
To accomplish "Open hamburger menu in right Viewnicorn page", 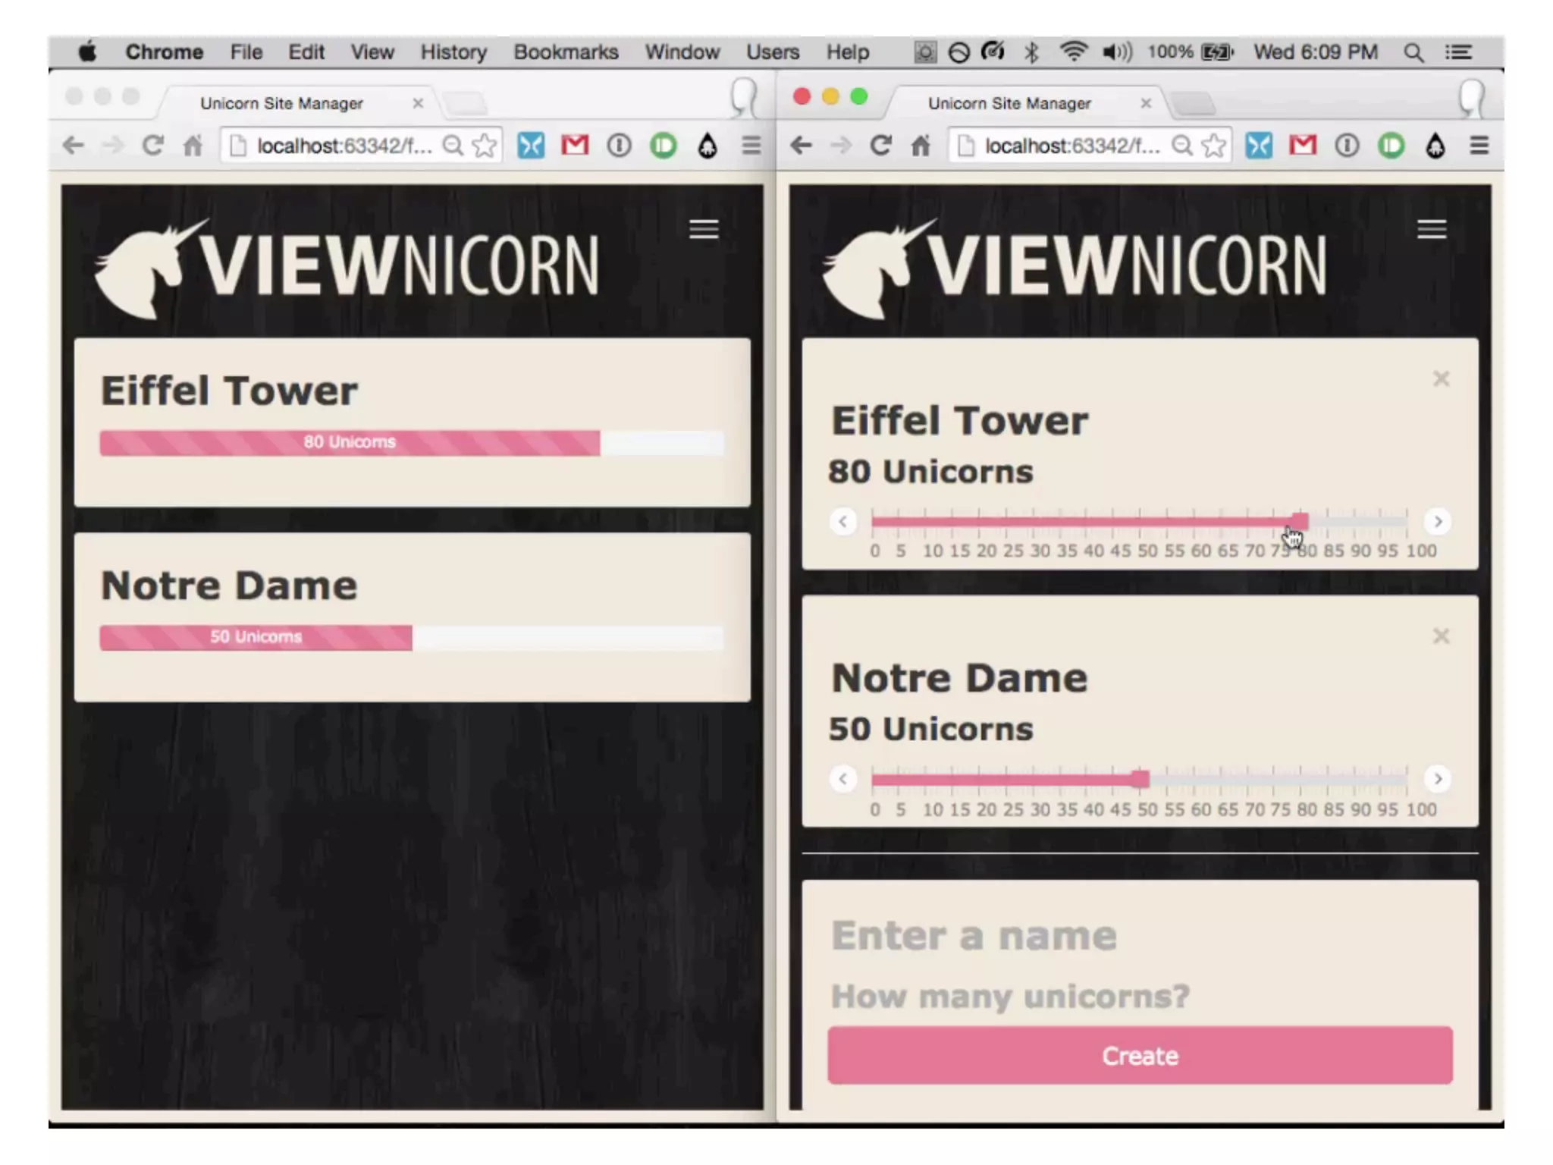I will click(x=1431, y=229).
